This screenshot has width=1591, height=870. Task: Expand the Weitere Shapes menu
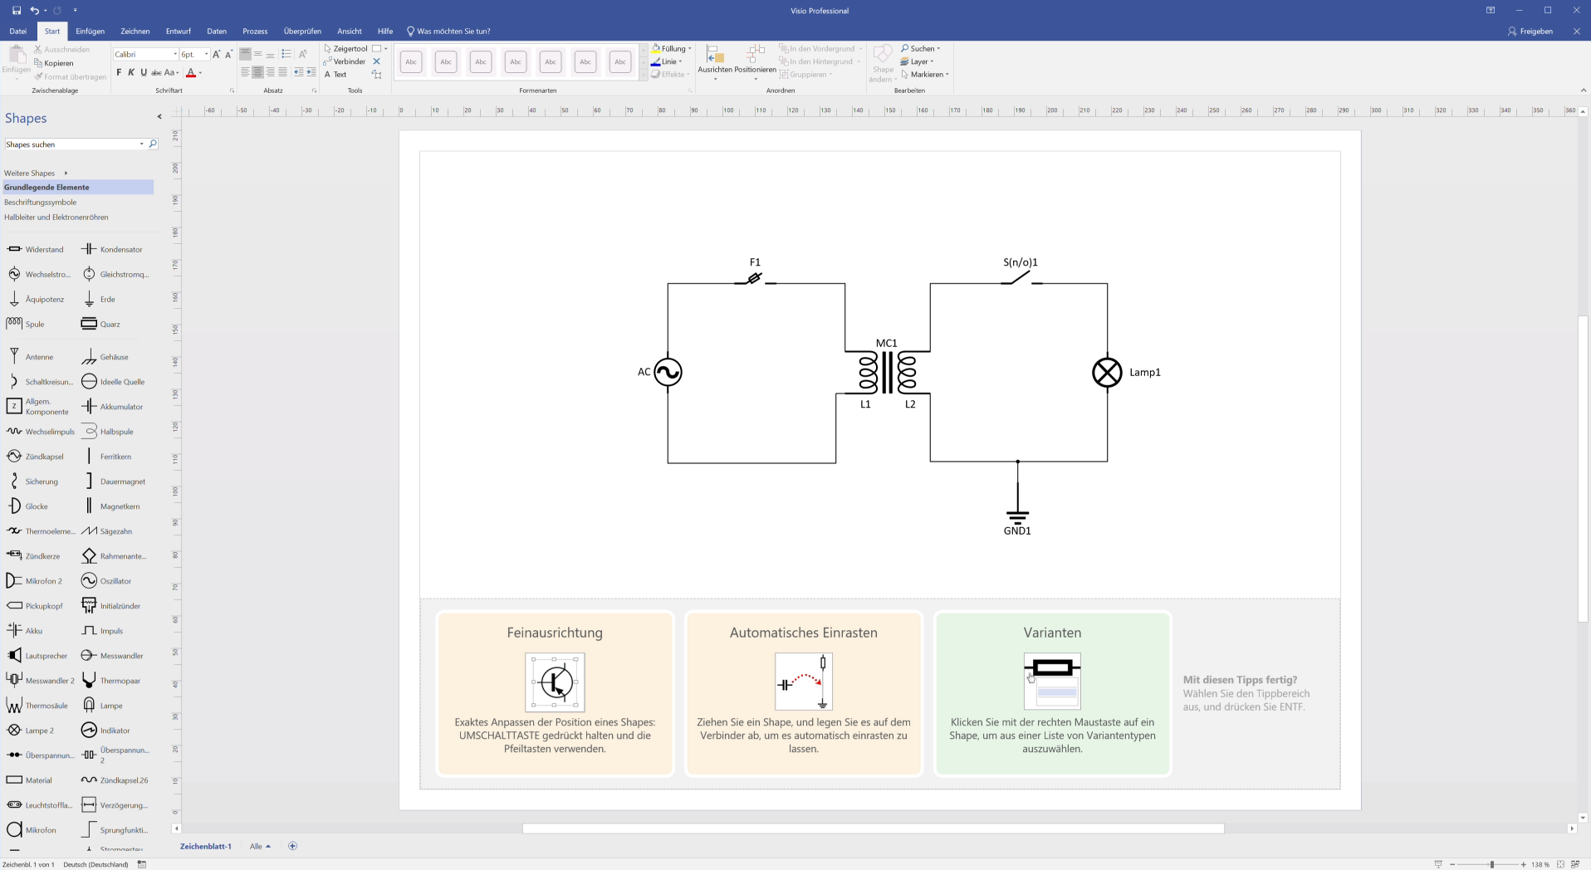(36, 173)
